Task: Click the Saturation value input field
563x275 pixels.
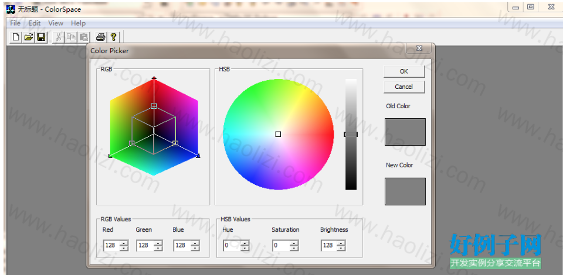Action: point(281,245)
